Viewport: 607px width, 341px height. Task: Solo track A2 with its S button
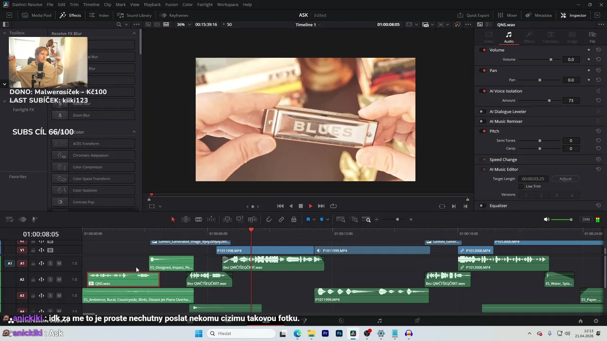50,279
